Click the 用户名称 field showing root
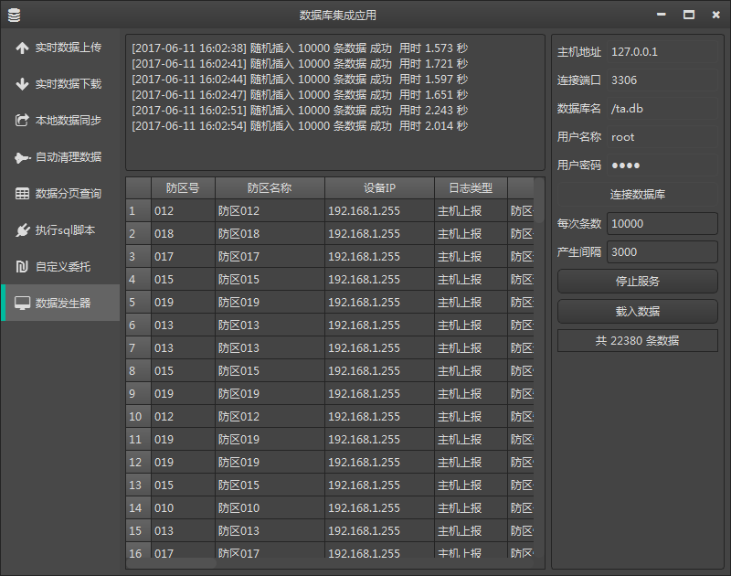731x576 pixels. 662,137
